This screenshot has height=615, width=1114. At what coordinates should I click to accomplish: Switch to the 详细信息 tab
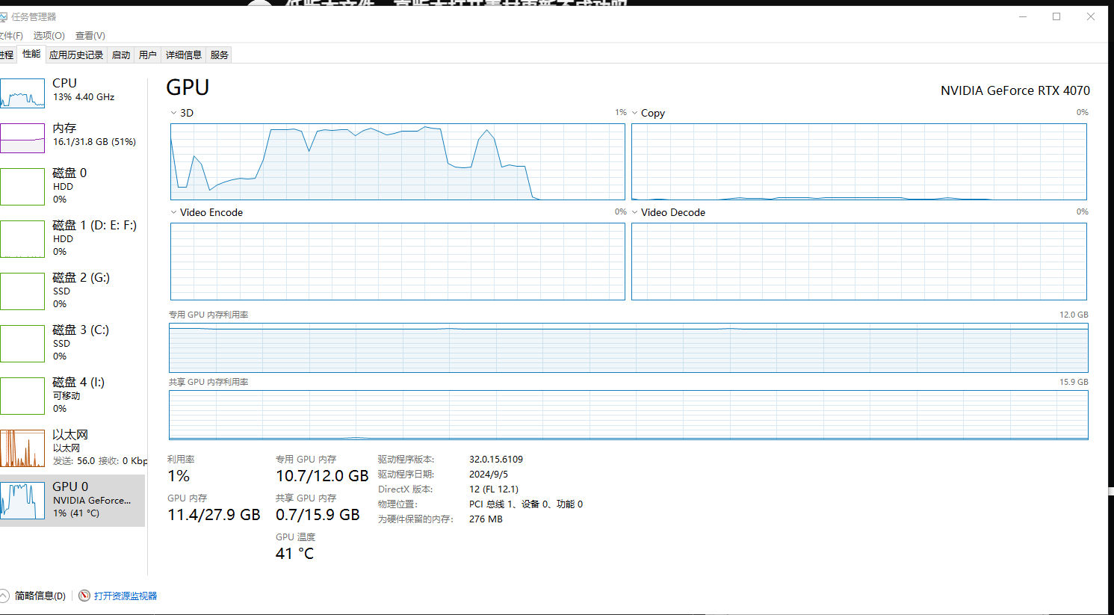pyautogui.click(x=183, y=55)
